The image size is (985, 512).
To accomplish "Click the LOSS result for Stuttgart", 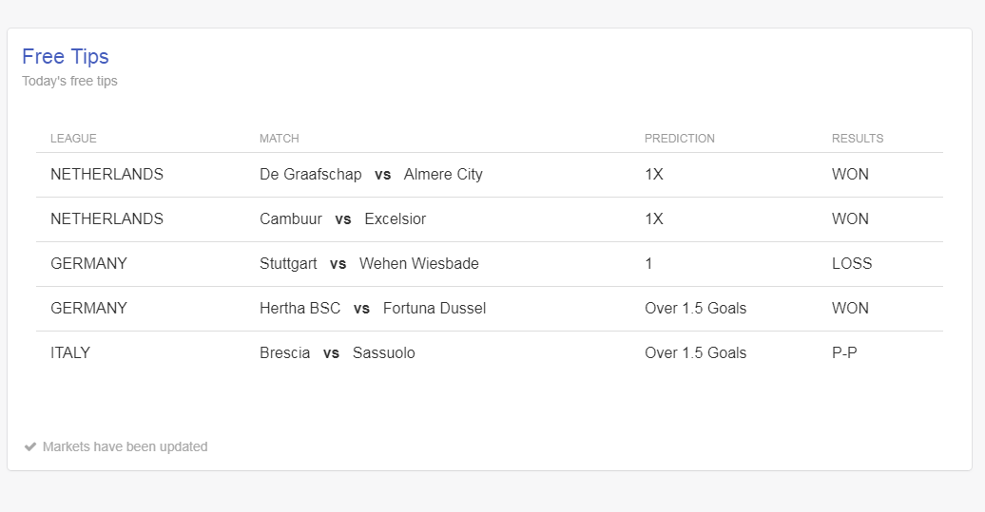I will pos(852,263).
